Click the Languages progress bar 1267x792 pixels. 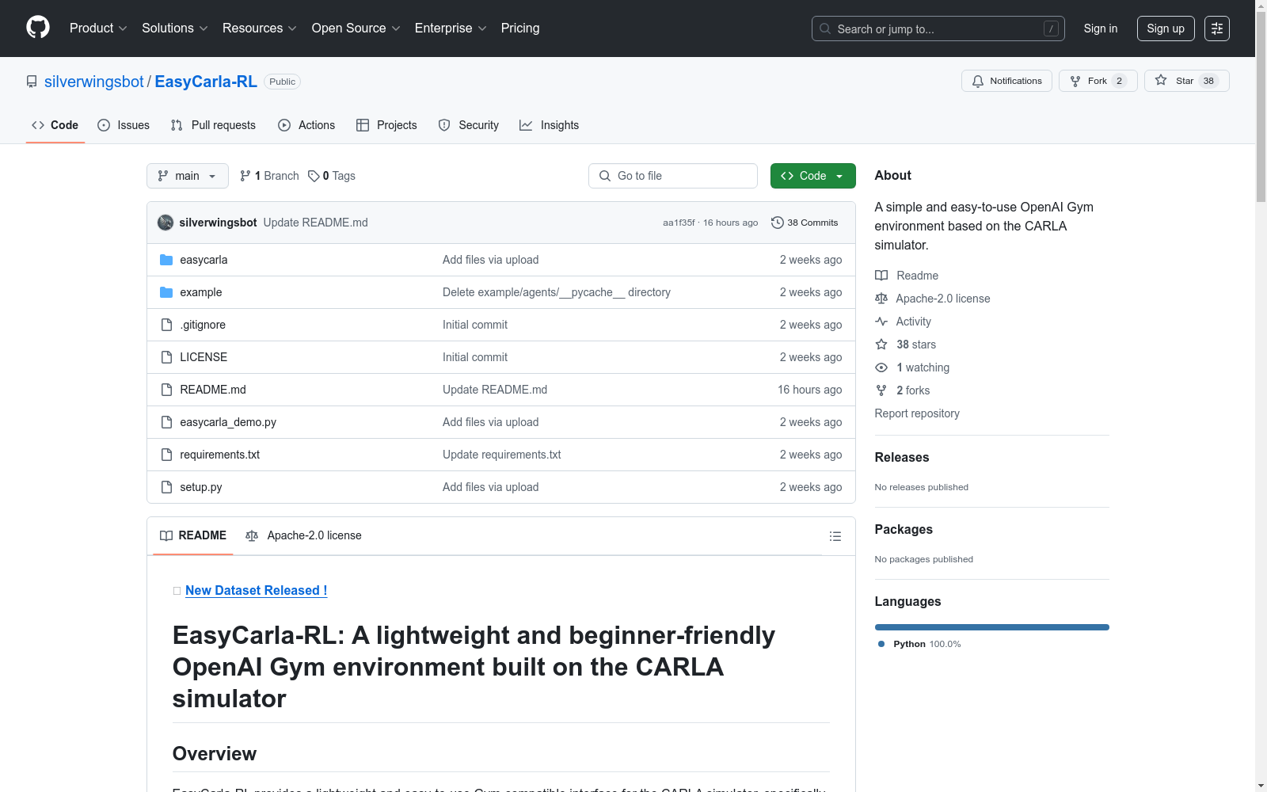[991, 627]
